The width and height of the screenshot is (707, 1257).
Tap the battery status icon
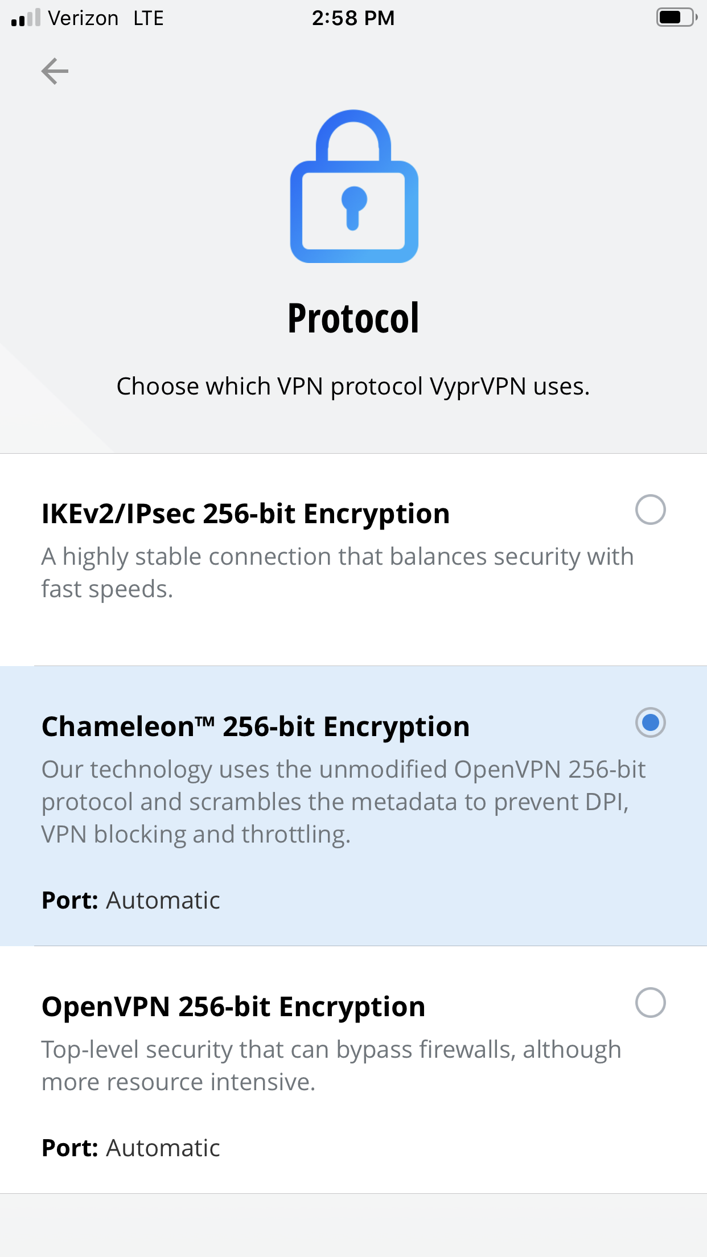676,18
